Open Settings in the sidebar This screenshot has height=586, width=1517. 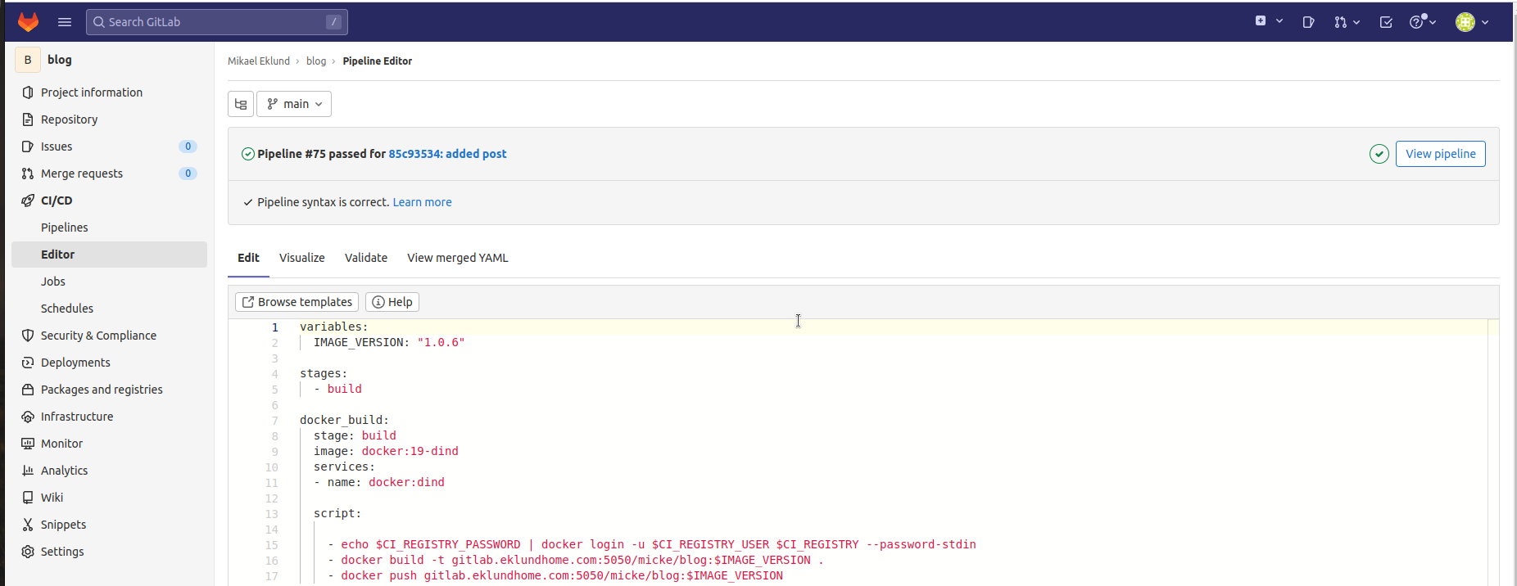pyautogui.click(x=62, y=552)
